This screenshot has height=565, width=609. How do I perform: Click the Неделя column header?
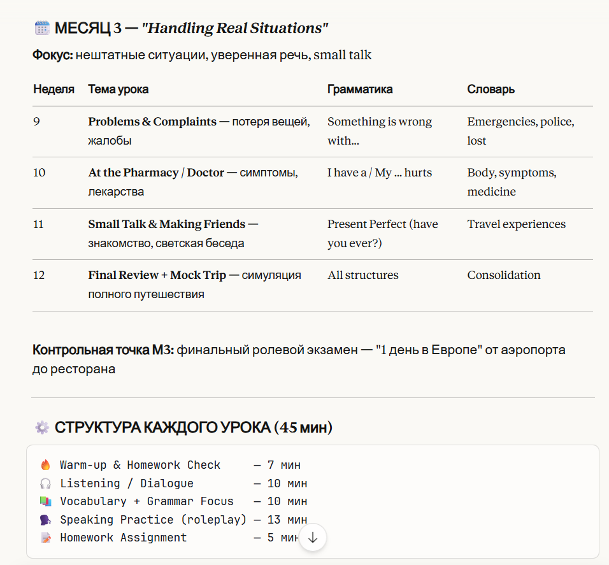[x=54, y=89]
